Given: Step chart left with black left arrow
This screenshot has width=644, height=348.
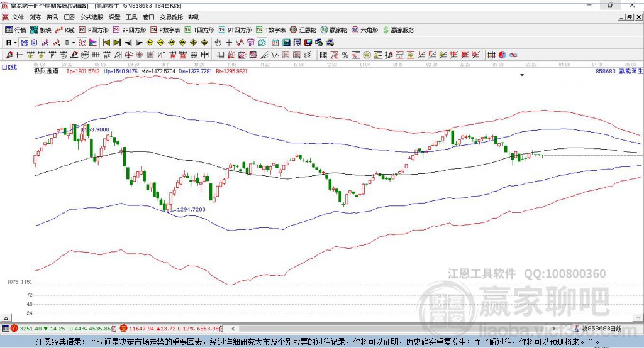Looking at the screenshot, I should pos(128,43).
